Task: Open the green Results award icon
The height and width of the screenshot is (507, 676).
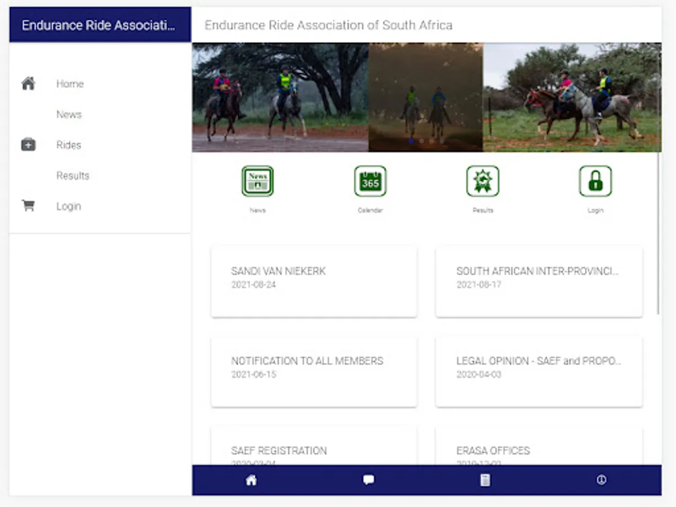Action: coord(483,181)
